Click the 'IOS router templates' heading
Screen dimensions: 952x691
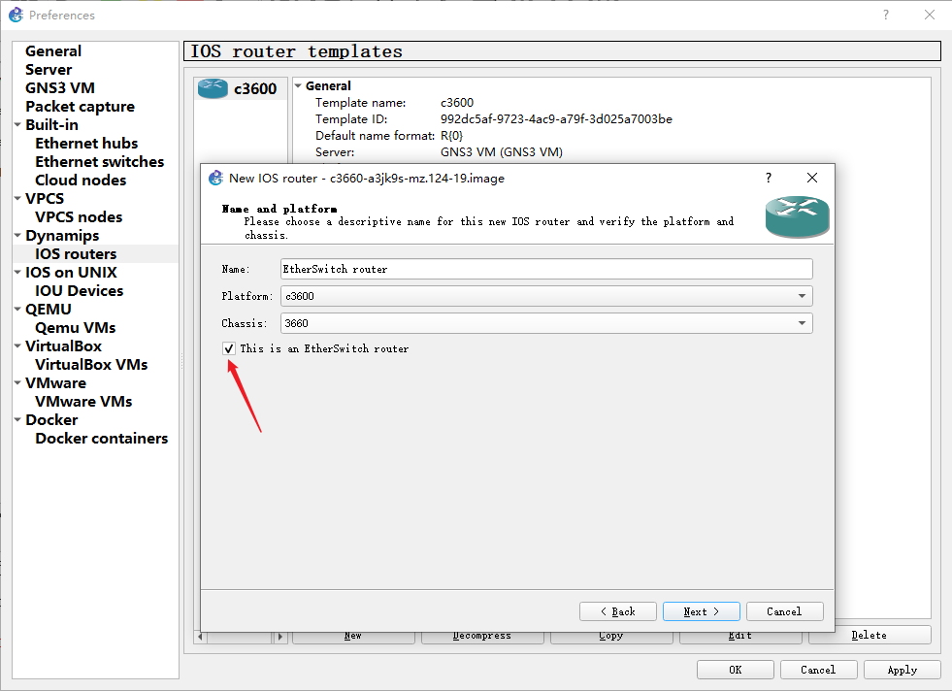click(x=297, y=51)
